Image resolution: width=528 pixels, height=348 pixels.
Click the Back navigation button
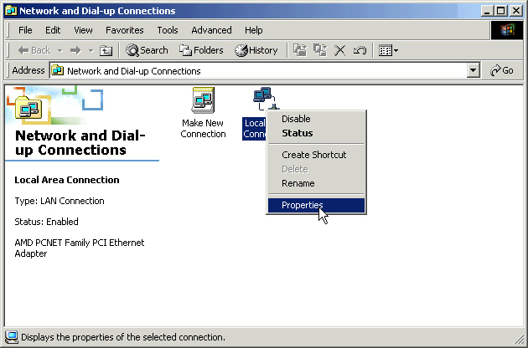coord(34,50)
